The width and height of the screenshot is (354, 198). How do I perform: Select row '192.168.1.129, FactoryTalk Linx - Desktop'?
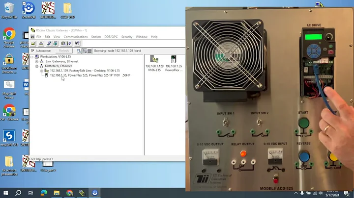(85, 71)
